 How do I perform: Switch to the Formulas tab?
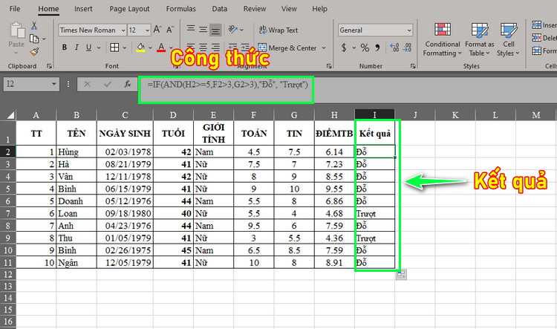pos(180,9)
